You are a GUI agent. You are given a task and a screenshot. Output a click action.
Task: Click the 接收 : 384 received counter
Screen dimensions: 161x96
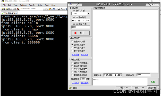[139, 88]
